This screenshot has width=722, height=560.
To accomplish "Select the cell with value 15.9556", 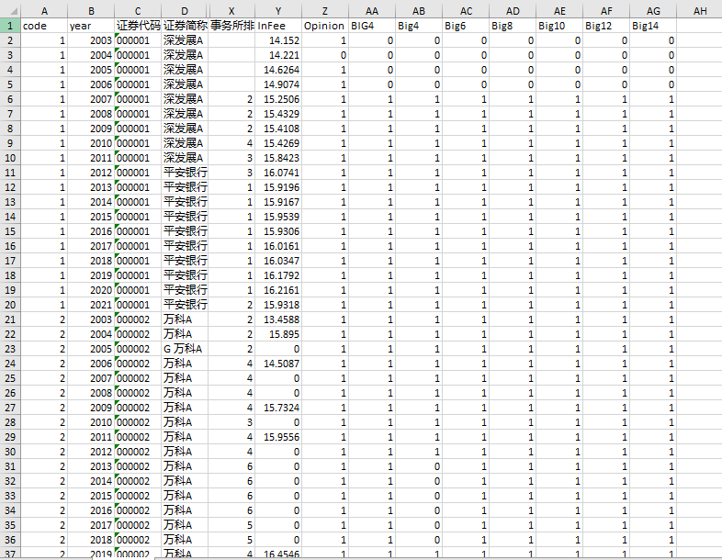I will click(277, 437).
